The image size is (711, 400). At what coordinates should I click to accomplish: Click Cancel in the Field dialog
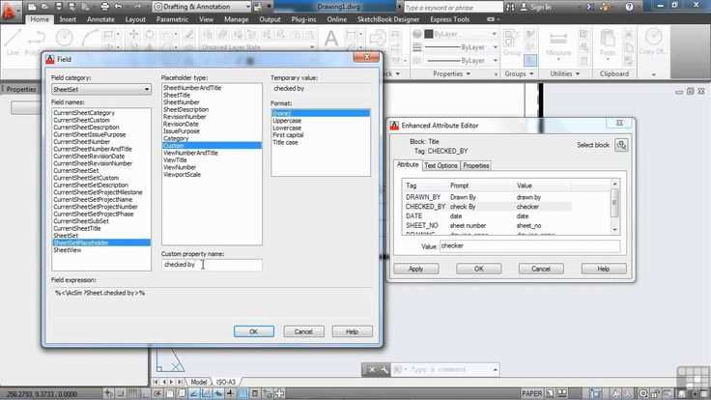tap(303, 331)
